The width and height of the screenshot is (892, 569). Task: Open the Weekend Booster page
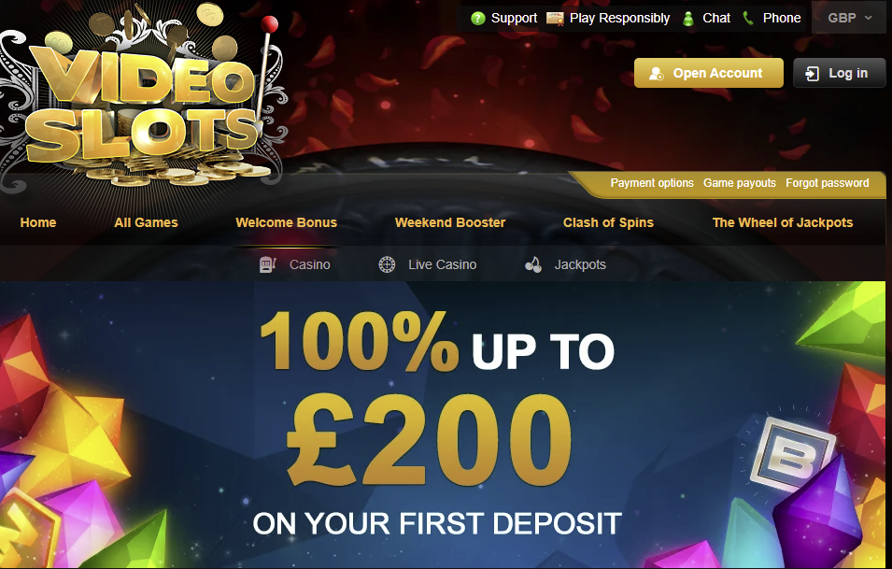[x=450, y=222]
